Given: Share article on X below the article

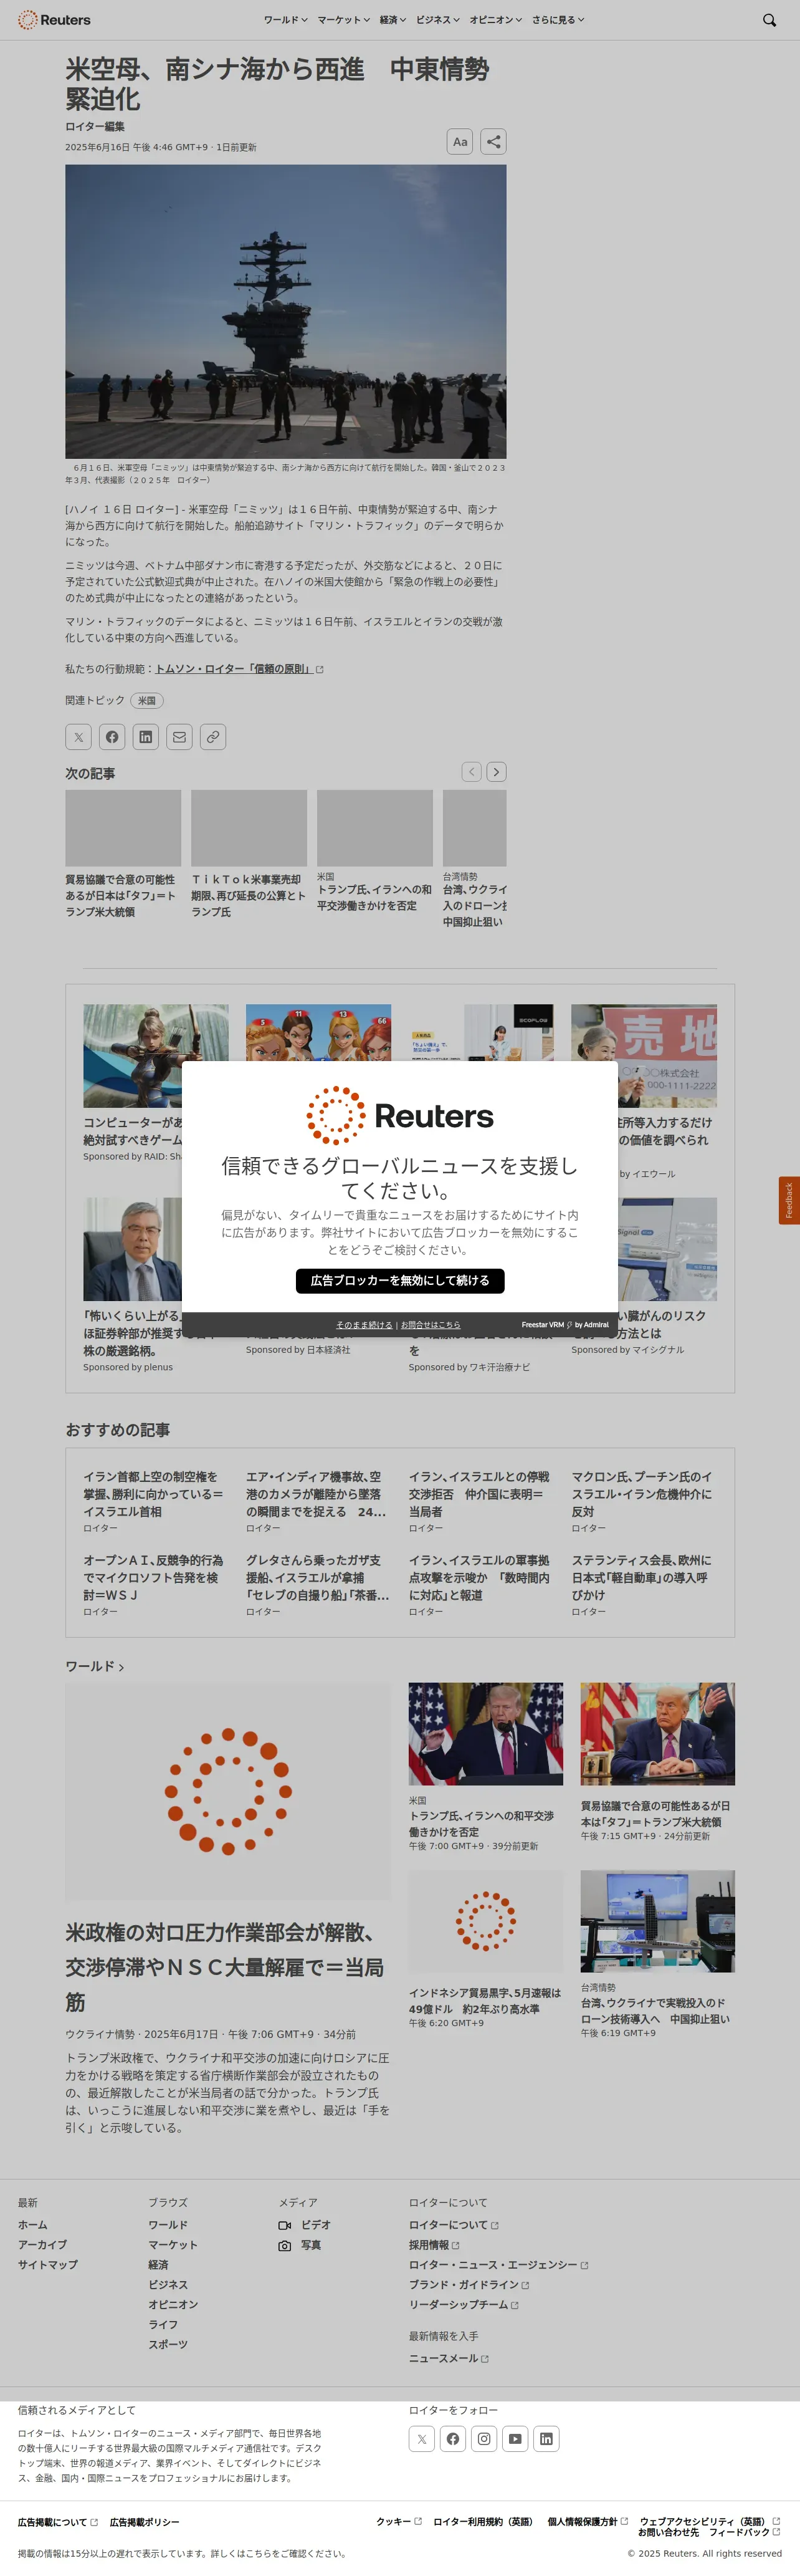Looking at the screenshot, I should click(x=78, y=737).
